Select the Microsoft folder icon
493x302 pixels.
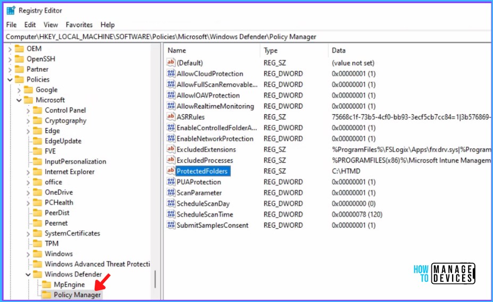pyautogui.click(x=29, y=99)
